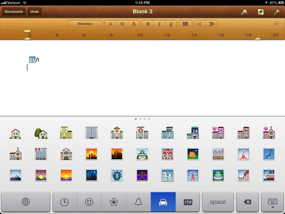The width and height of the screenshot is (285, 214).
Task: Tap the insert plus icon
Action: point(261,12)
